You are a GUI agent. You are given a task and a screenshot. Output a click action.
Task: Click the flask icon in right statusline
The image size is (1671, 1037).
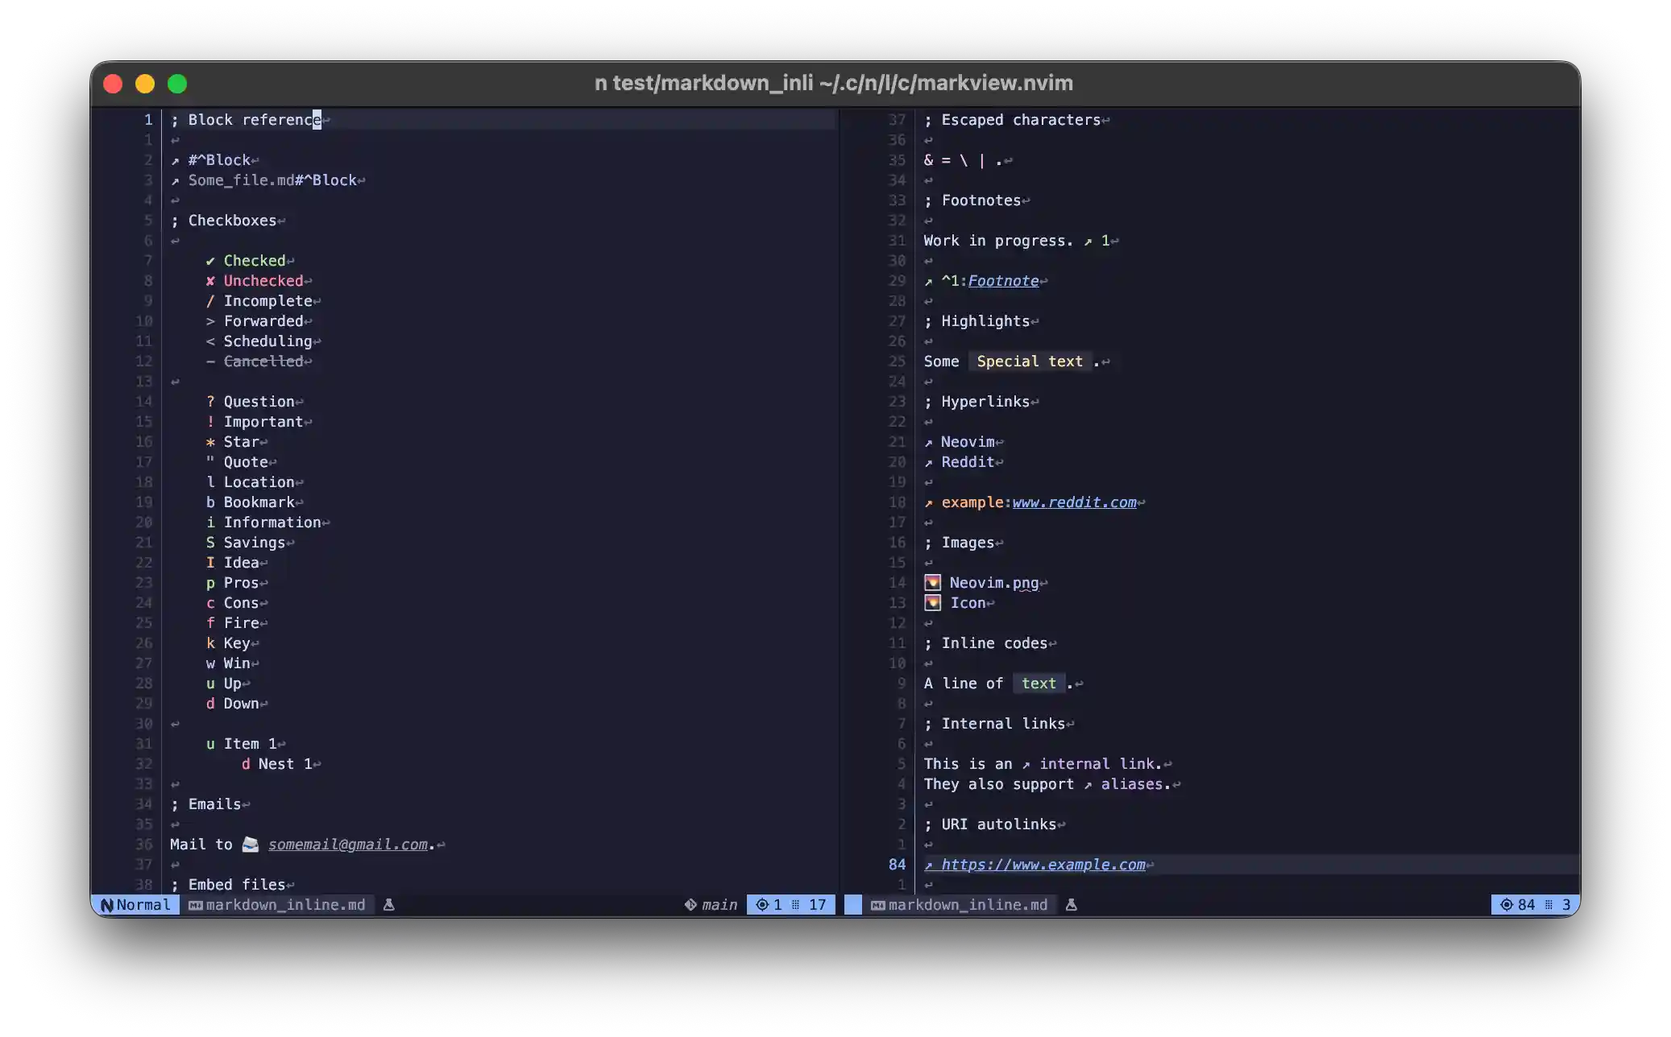1071,905
